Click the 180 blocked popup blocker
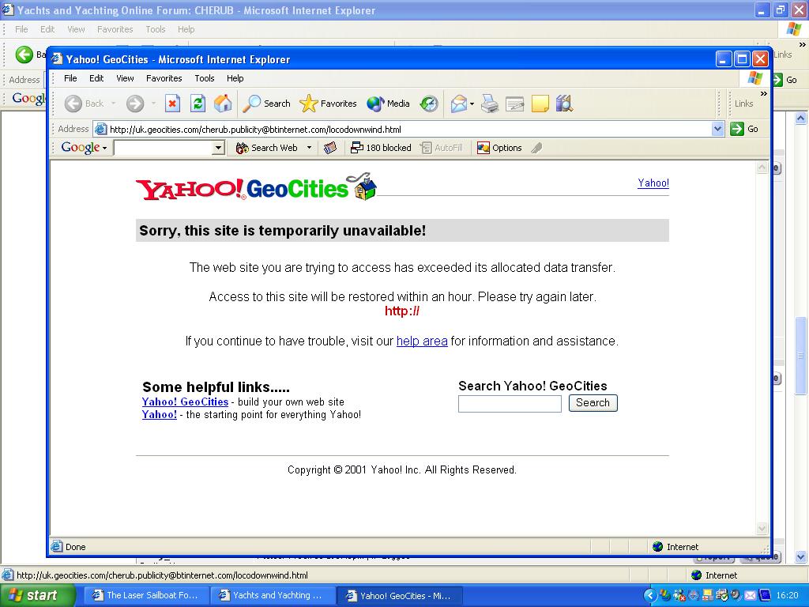Screen dimensions: 809x607 point(381,148)
